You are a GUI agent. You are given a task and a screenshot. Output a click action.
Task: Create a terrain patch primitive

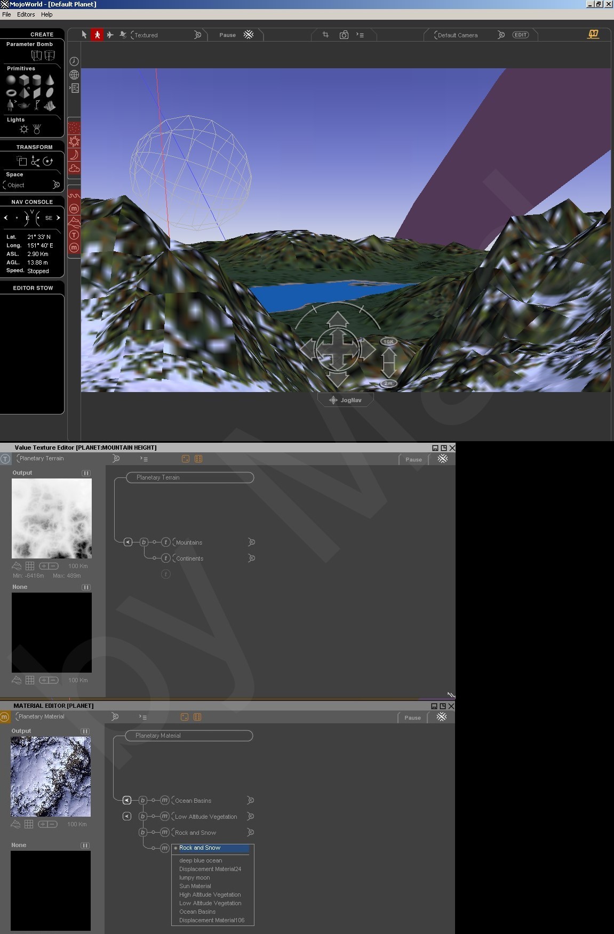tap(50, 106)
